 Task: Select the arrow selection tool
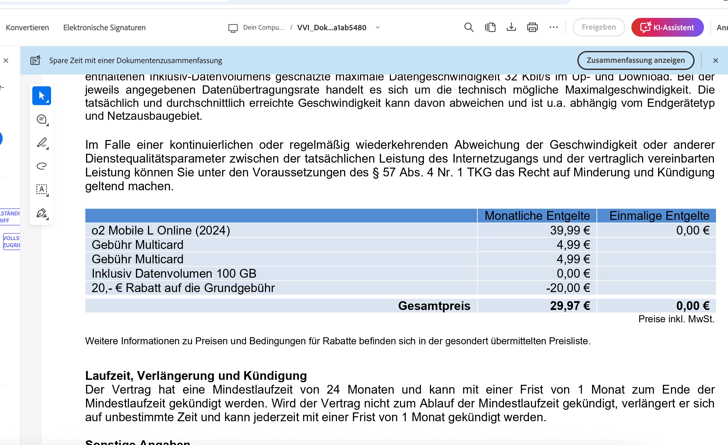click(41, 96)
